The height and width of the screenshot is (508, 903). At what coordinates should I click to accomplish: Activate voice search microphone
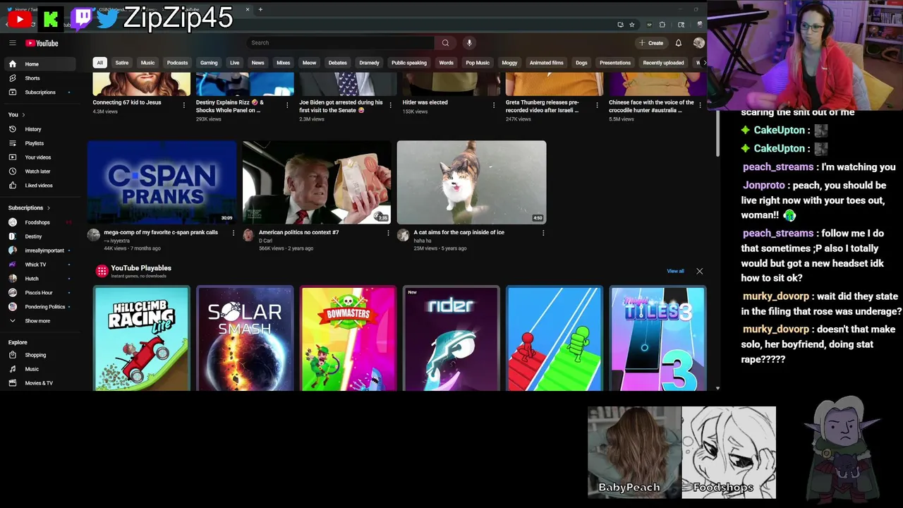pos(469,43)
